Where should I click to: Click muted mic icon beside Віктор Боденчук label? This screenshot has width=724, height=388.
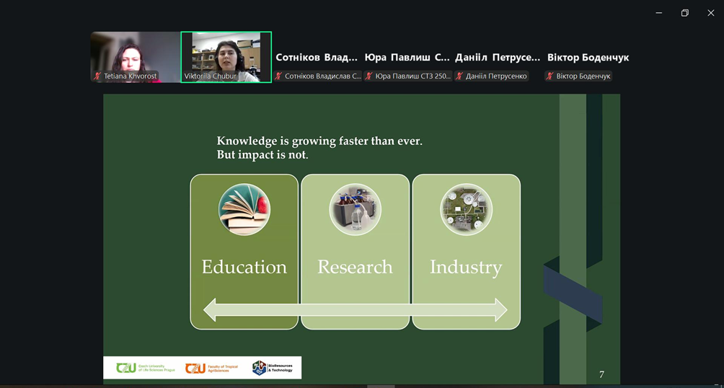549,76
